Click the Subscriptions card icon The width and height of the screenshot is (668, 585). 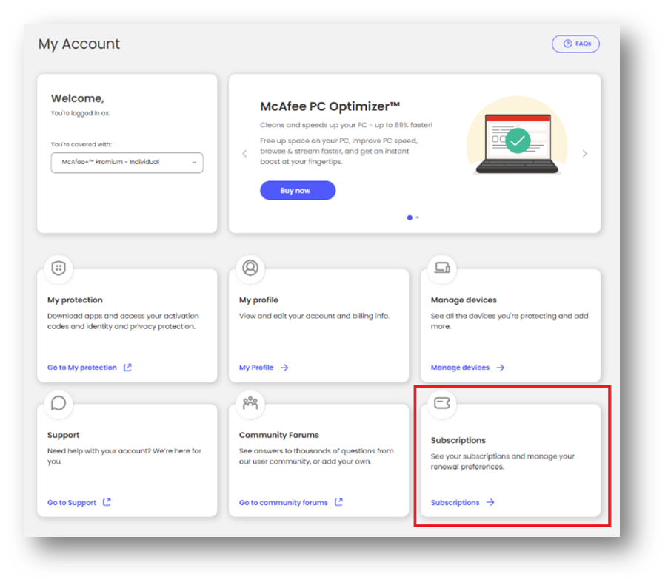pos(441,403)
